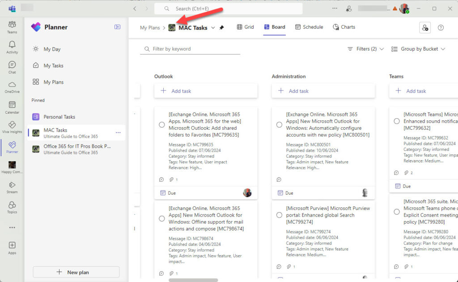Mark MC799635 Outlook task complete
458x282 pixels.
[162, 125]
